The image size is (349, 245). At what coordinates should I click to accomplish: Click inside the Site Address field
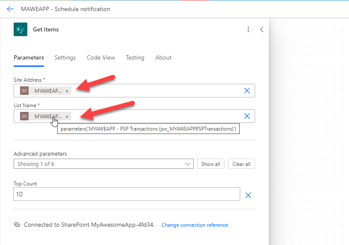coord(134,91)
